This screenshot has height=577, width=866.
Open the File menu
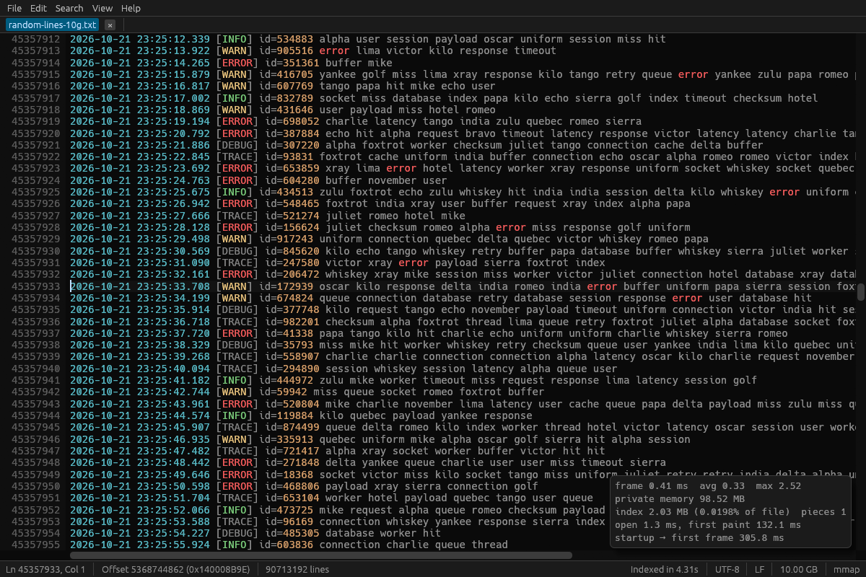pos(14,8)
